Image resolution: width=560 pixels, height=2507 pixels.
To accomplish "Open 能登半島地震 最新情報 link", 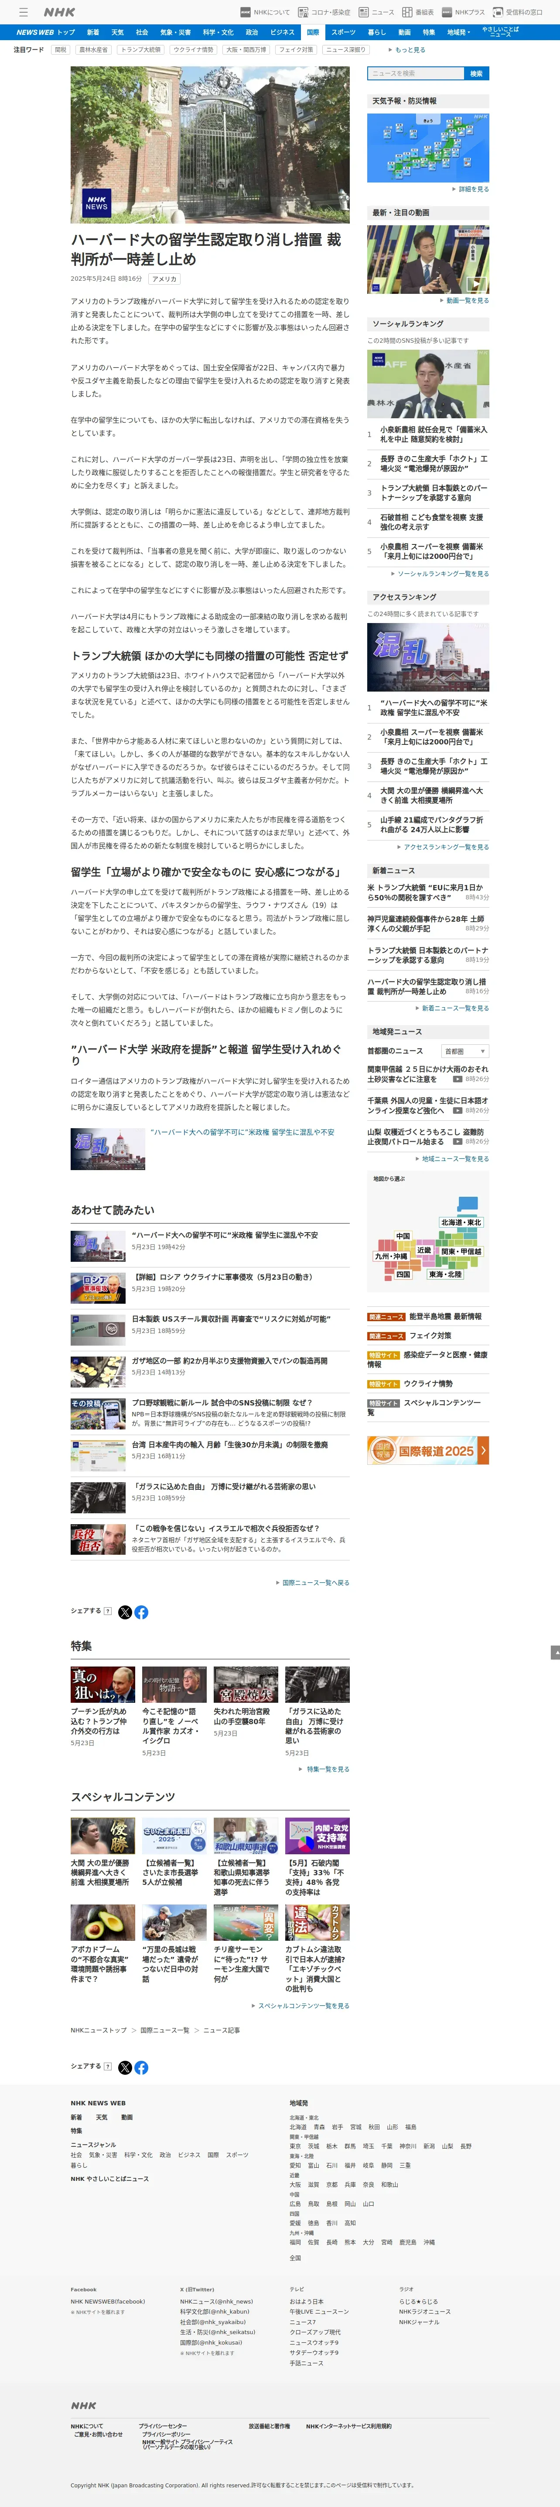I will point(445,1316).
